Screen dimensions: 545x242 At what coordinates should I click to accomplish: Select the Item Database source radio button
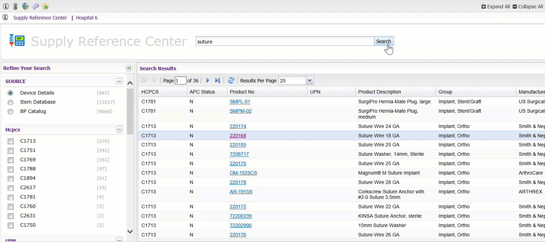click(10, 102)
